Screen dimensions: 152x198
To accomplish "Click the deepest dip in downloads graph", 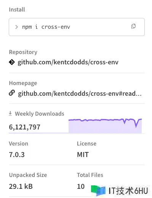I will click(136, 126).
